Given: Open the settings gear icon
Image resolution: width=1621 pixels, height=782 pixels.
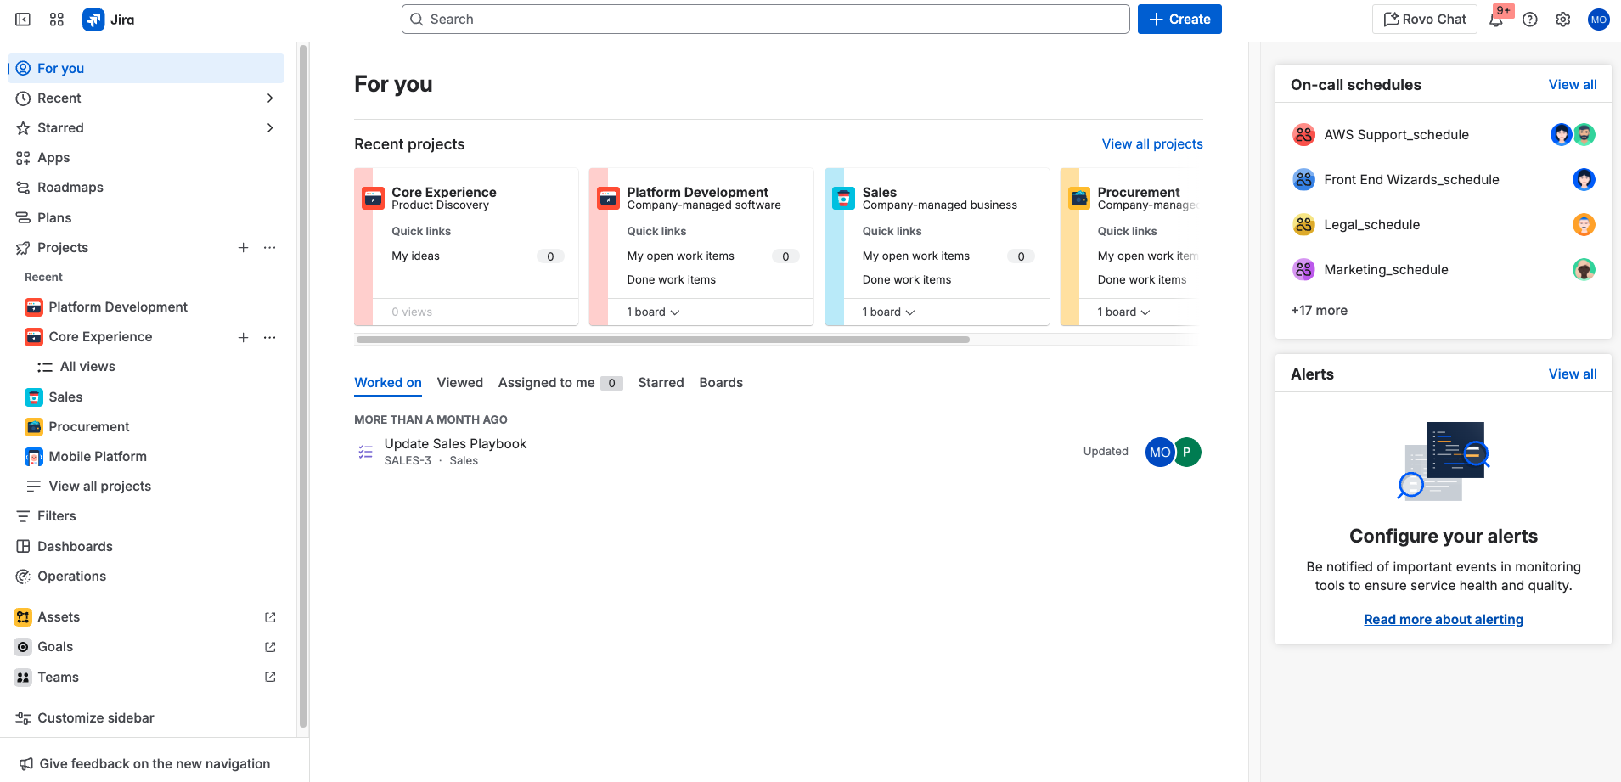Looking at the screenshot, I should [1563, 20].
